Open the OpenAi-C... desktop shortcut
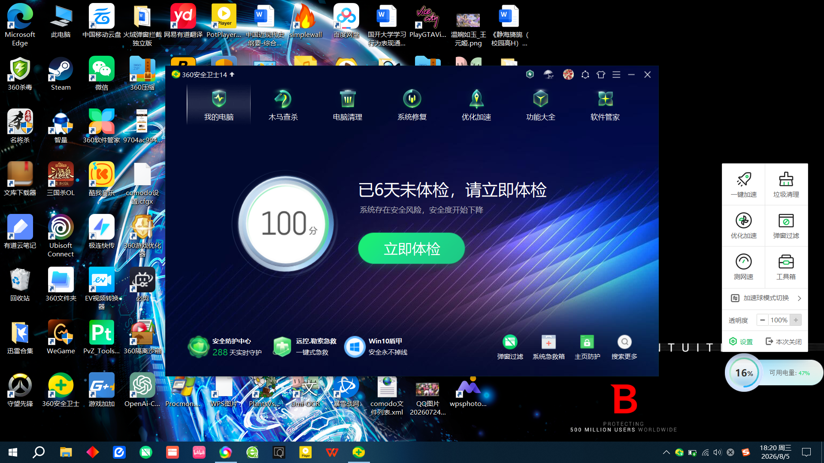 point(142,390)
